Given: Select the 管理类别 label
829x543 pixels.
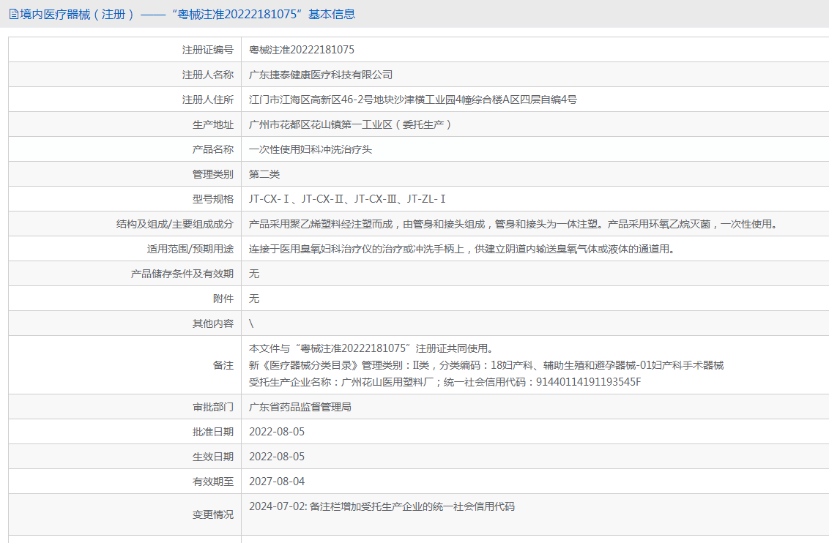Looking at the screenshot, I should [213, 173].
